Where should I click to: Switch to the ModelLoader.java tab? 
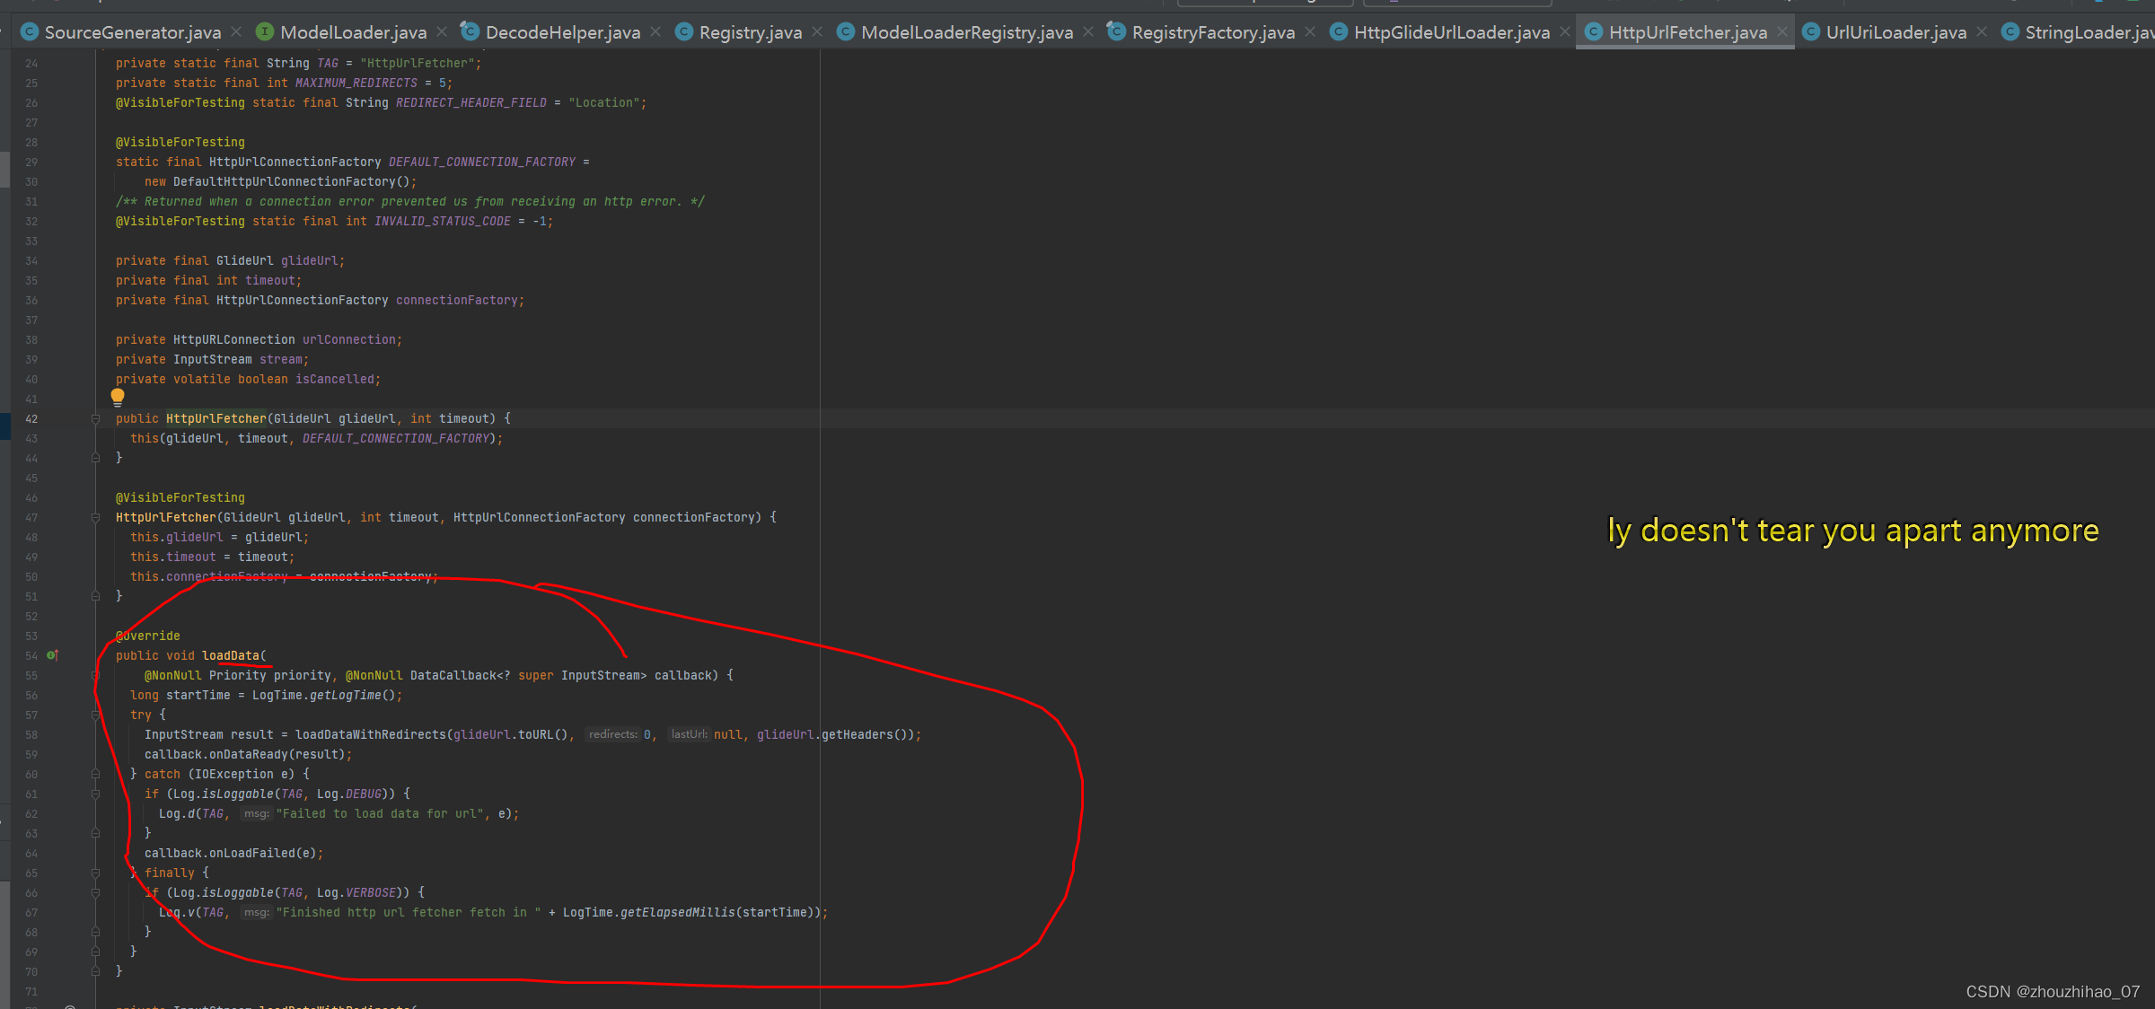coord(353,32)
